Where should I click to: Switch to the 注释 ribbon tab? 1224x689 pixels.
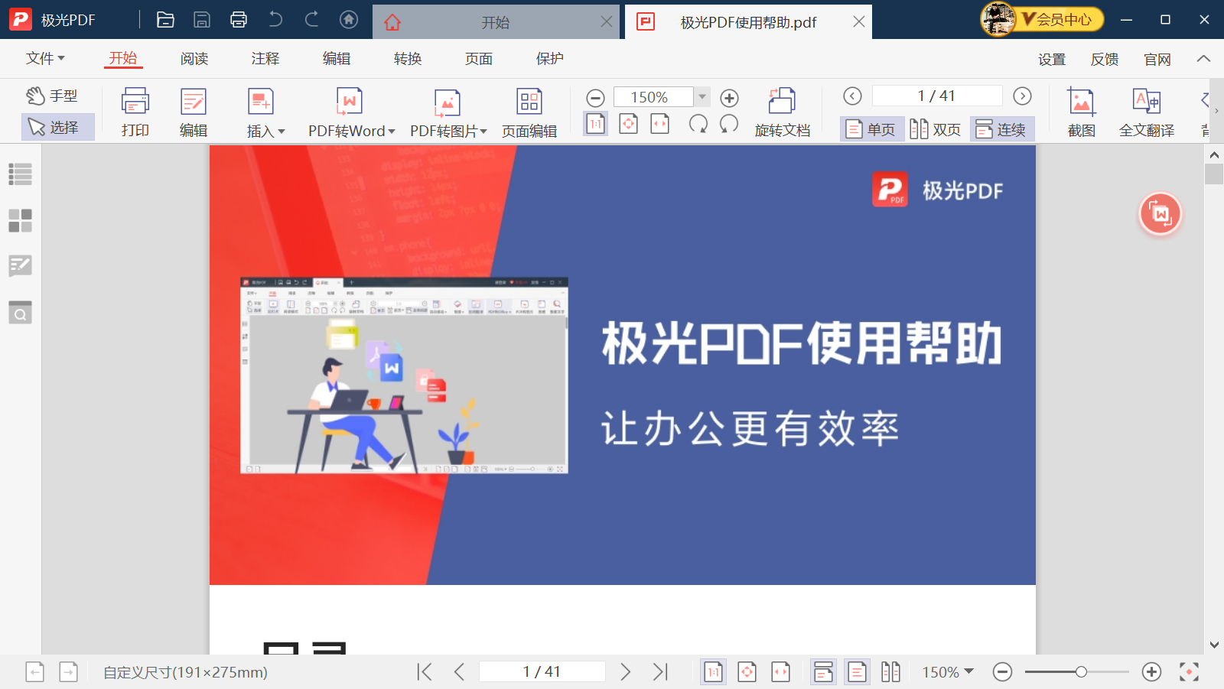[265, 58]
